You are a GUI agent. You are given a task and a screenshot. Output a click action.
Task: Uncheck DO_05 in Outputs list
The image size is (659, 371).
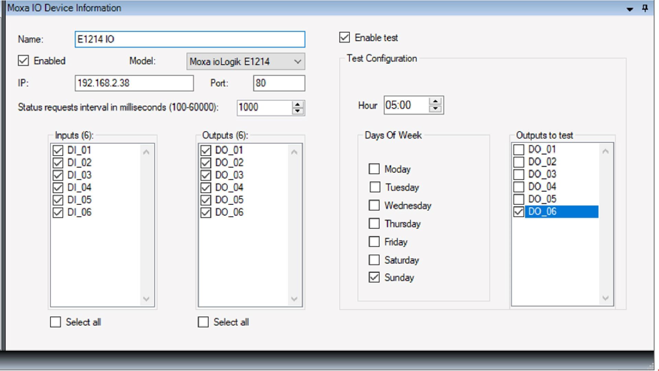pyautogui.click(x=206, y=200)
